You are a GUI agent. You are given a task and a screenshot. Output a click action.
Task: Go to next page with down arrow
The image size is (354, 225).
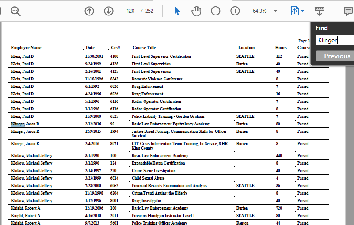tap(109, 11)
